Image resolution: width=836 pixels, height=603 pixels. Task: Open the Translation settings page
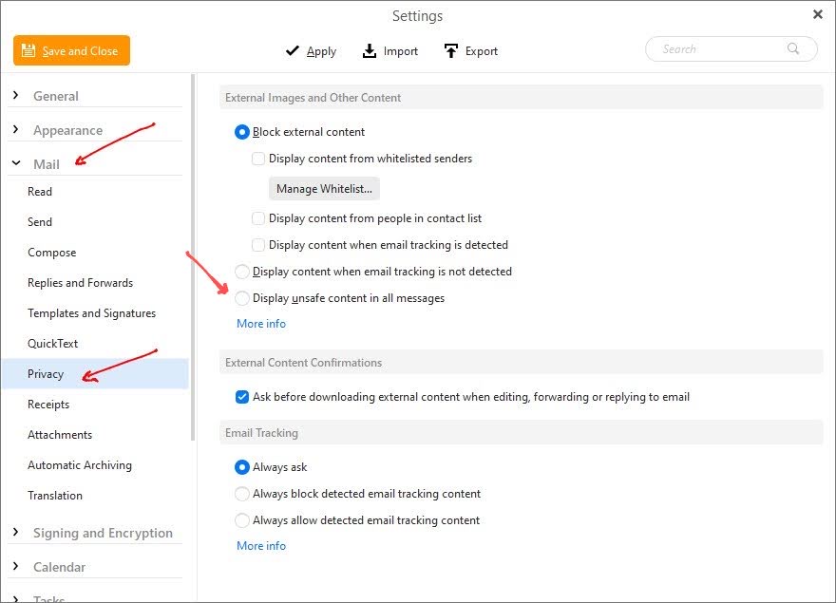tap(55, 496)
